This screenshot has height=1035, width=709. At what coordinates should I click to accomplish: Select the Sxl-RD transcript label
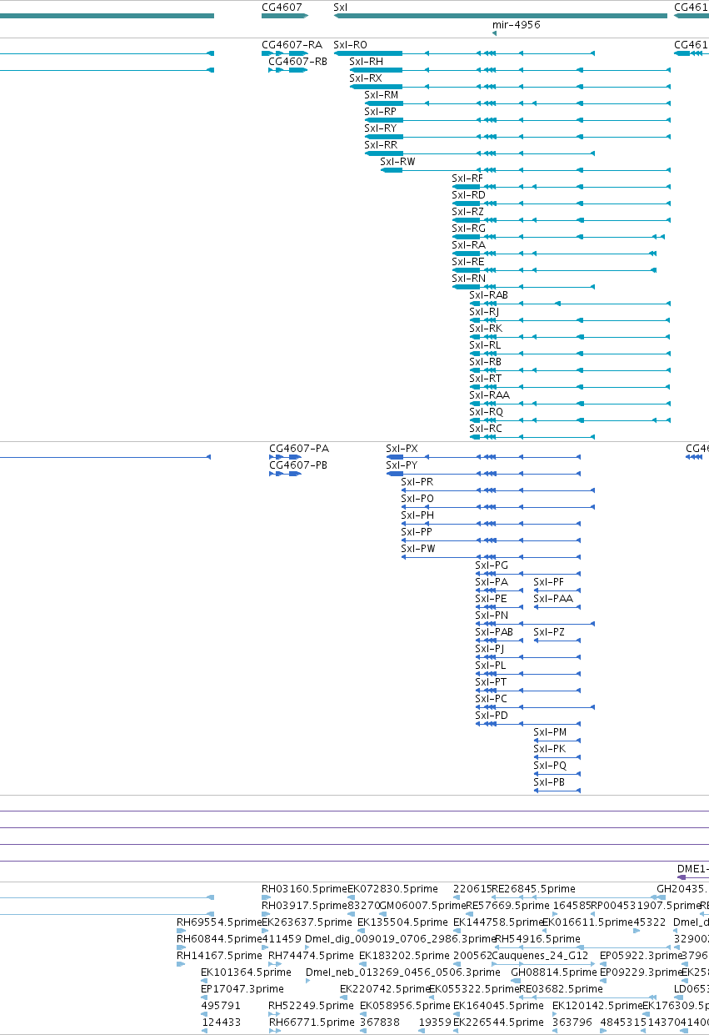[468, 195]
